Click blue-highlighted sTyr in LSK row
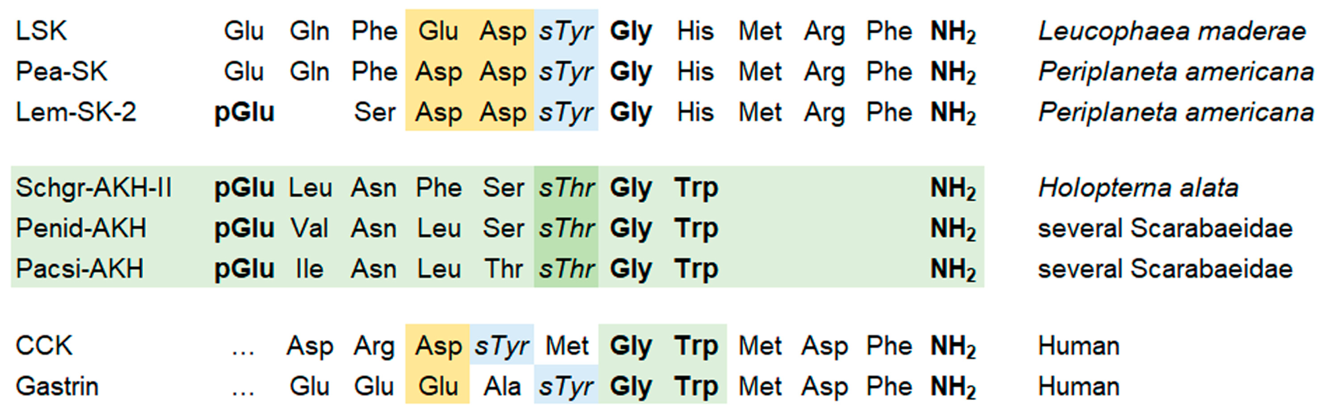The width and height of the screenshot is (1327, 414). [x=566, y=32]
